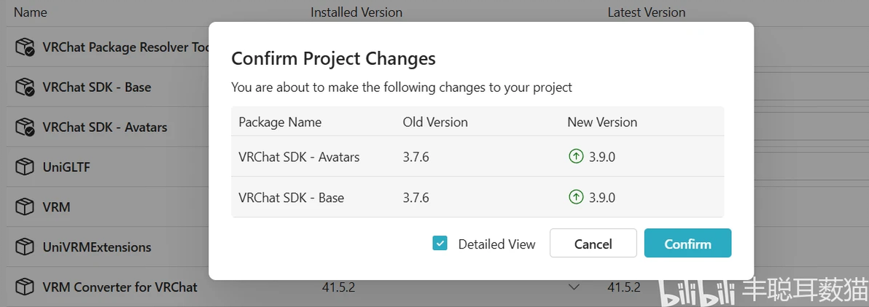Click the Latest Version column header
The width and height of the screenshot is (869, 307).
pos(646,12)
